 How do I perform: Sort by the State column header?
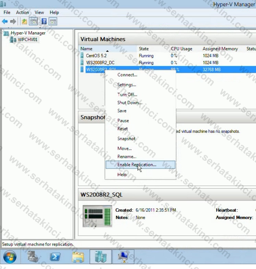pyautogui.click(x=153, y=49)
